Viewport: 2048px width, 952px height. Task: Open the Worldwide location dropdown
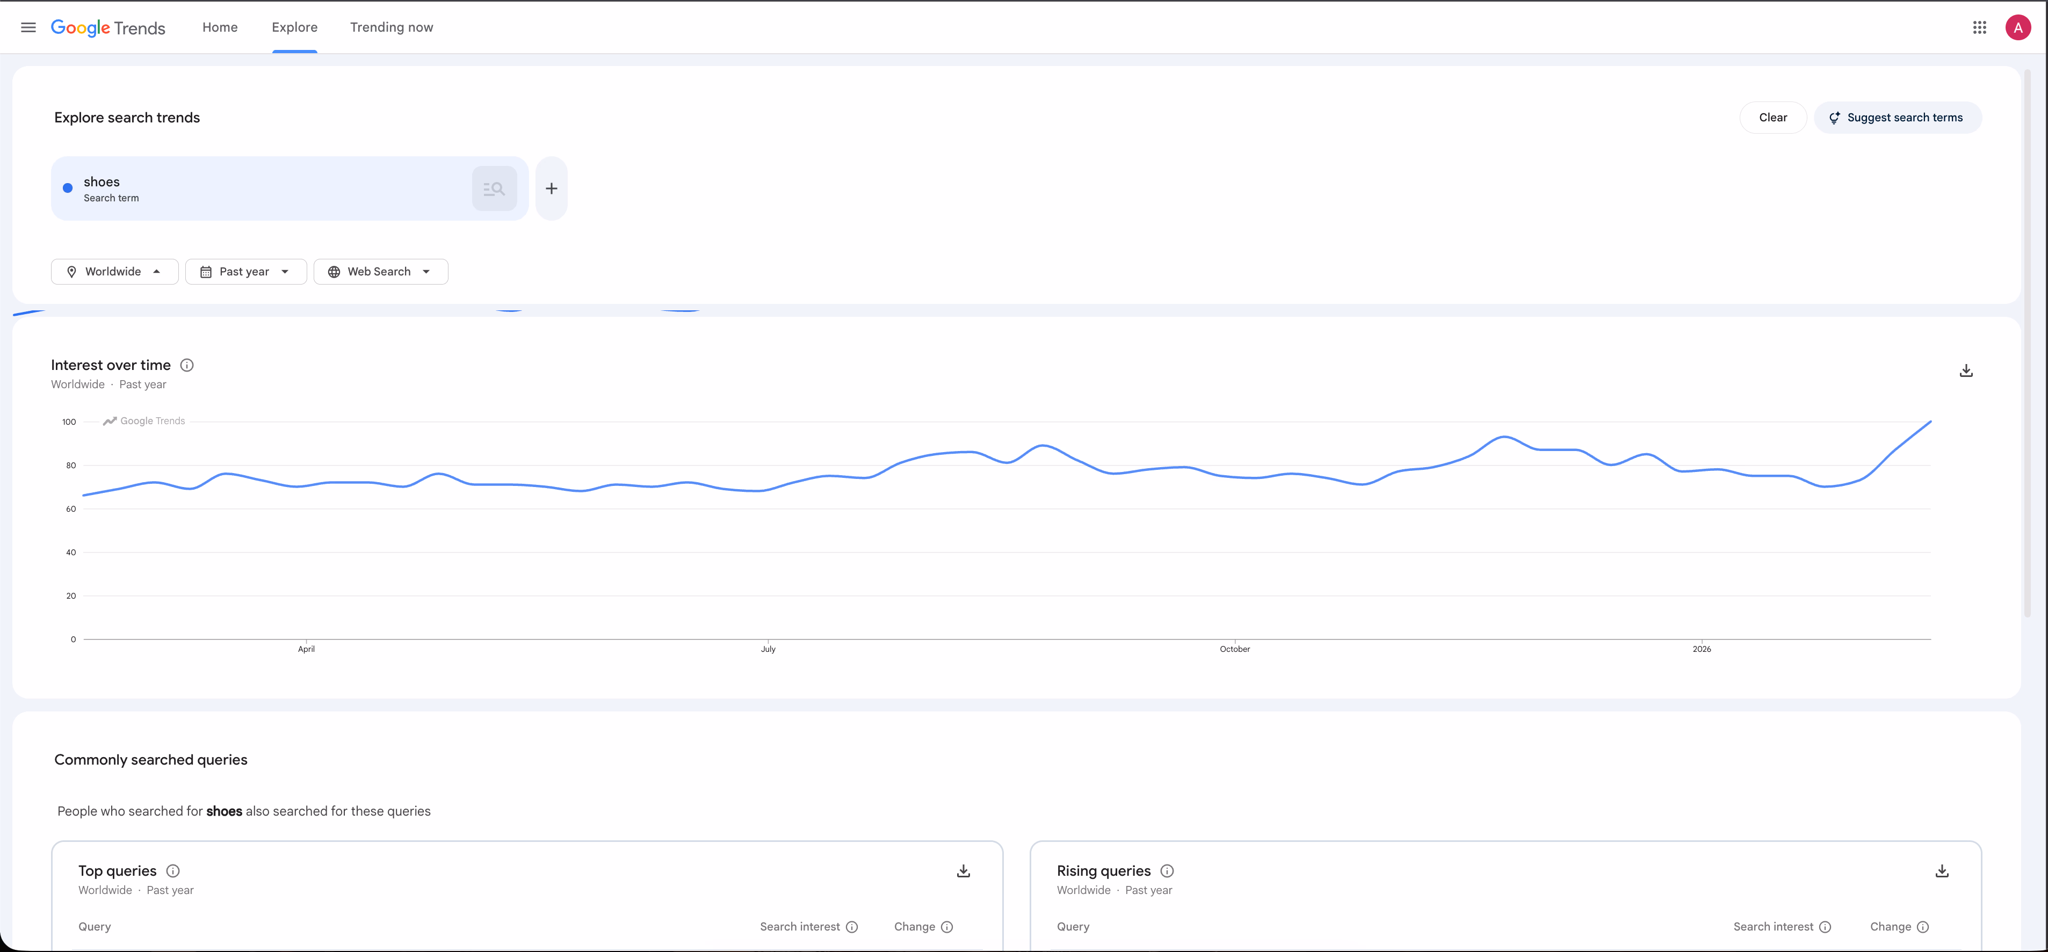tap(114, 271)
